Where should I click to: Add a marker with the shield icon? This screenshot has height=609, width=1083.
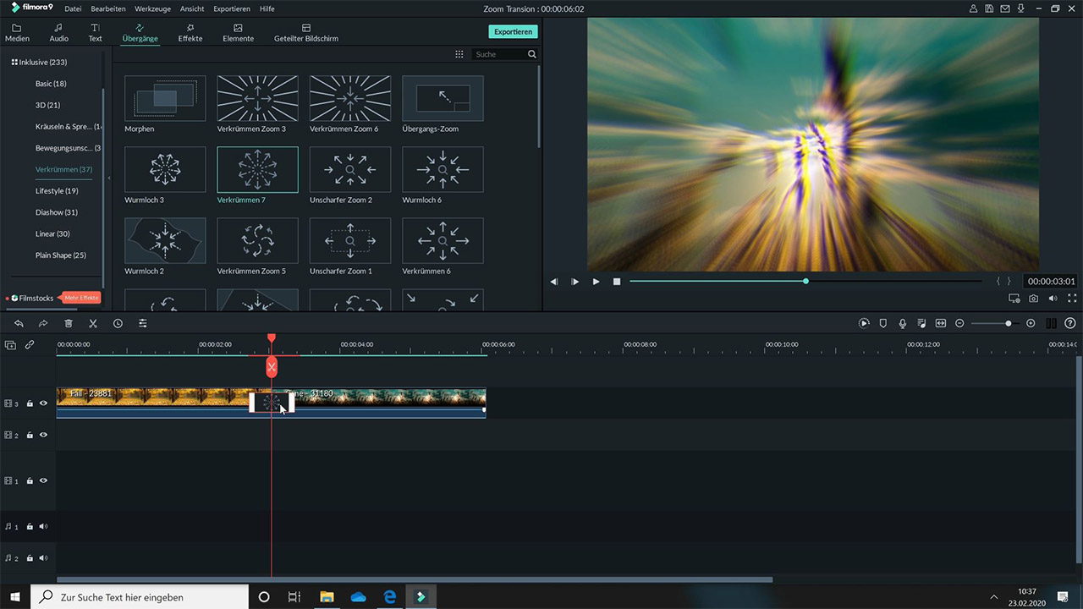[883, 323]
